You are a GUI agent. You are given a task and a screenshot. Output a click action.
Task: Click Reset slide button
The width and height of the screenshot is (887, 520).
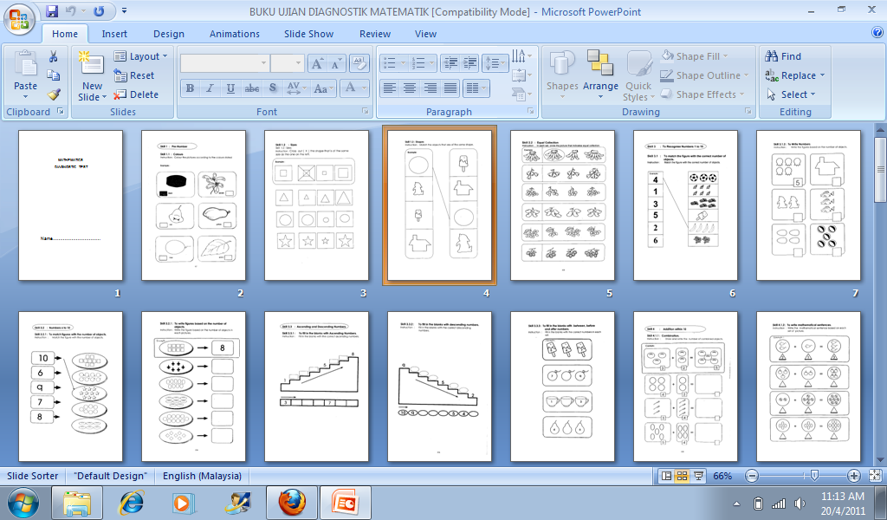134,75
